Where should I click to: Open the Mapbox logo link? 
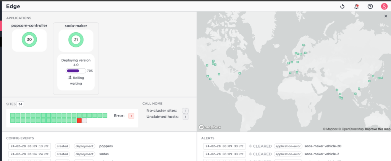pos(210,127)
